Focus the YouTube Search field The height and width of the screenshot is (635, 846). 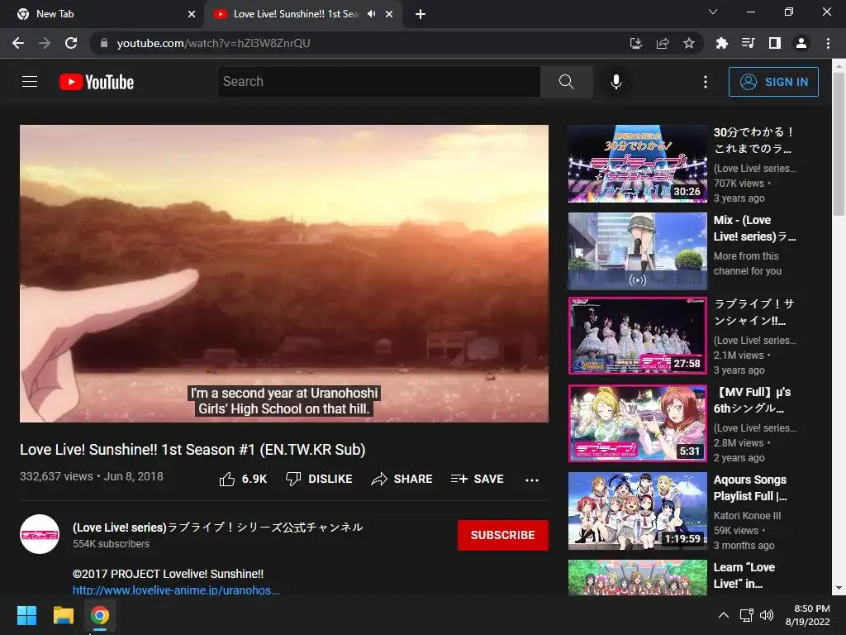(x=378, y=82)
